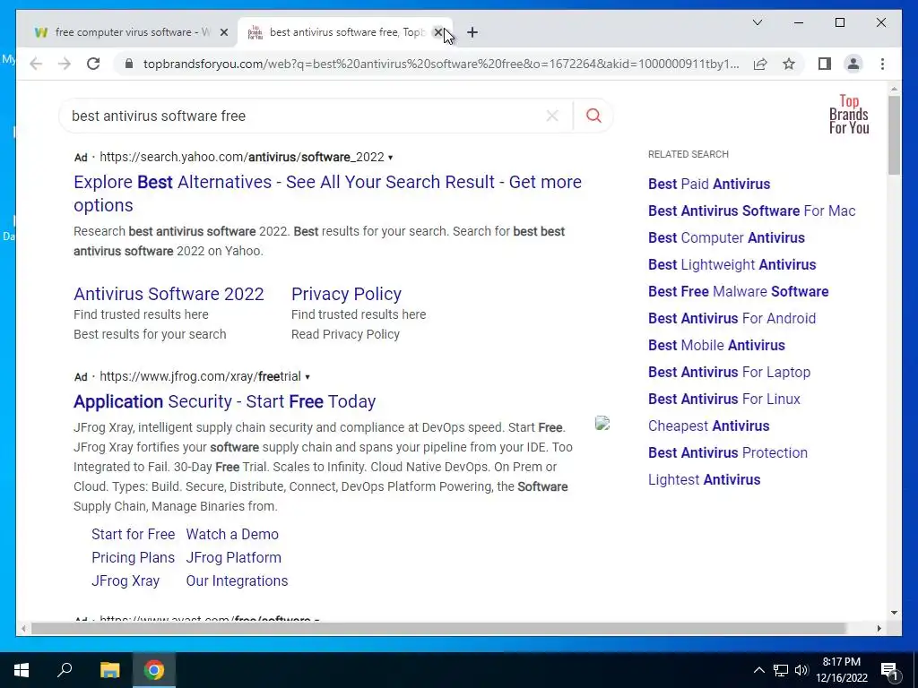Open 'Our Integrations' sitelink
Image resolution: width=918 pixels, height=688 pixels.
[237, 580]
